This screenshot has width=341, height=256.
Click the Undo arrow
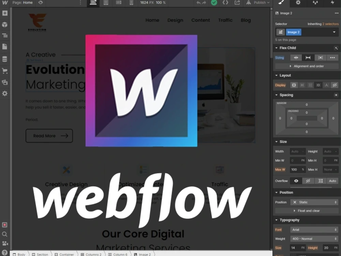(198, 3)
